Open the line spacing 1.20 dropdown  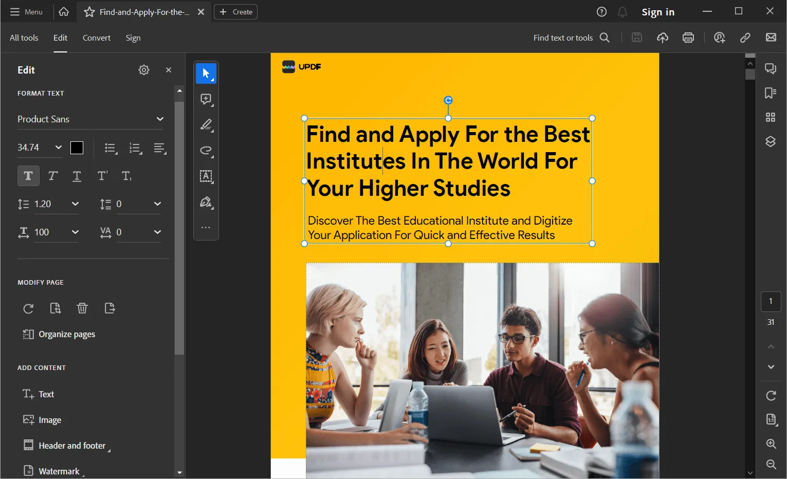[75, 204]
